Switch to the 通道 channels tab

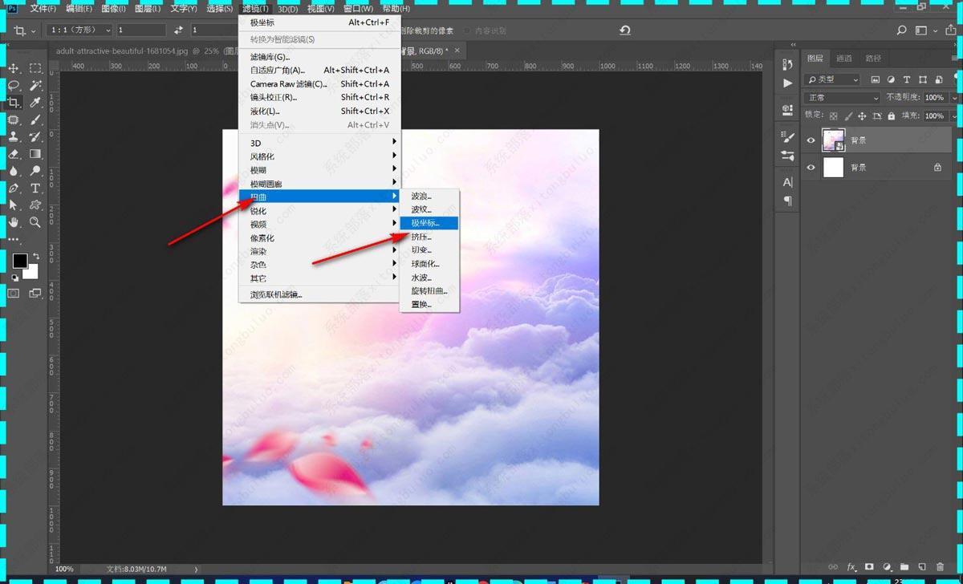pos(843,59)
